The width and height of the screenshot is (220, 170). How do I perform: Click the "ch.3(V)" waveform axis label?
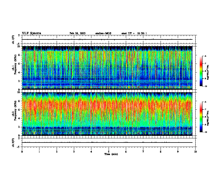(13, 142)
